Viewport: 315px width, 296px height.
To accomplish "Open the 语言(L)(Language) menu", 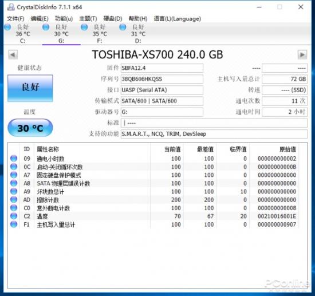I will (x=178, y=19).
